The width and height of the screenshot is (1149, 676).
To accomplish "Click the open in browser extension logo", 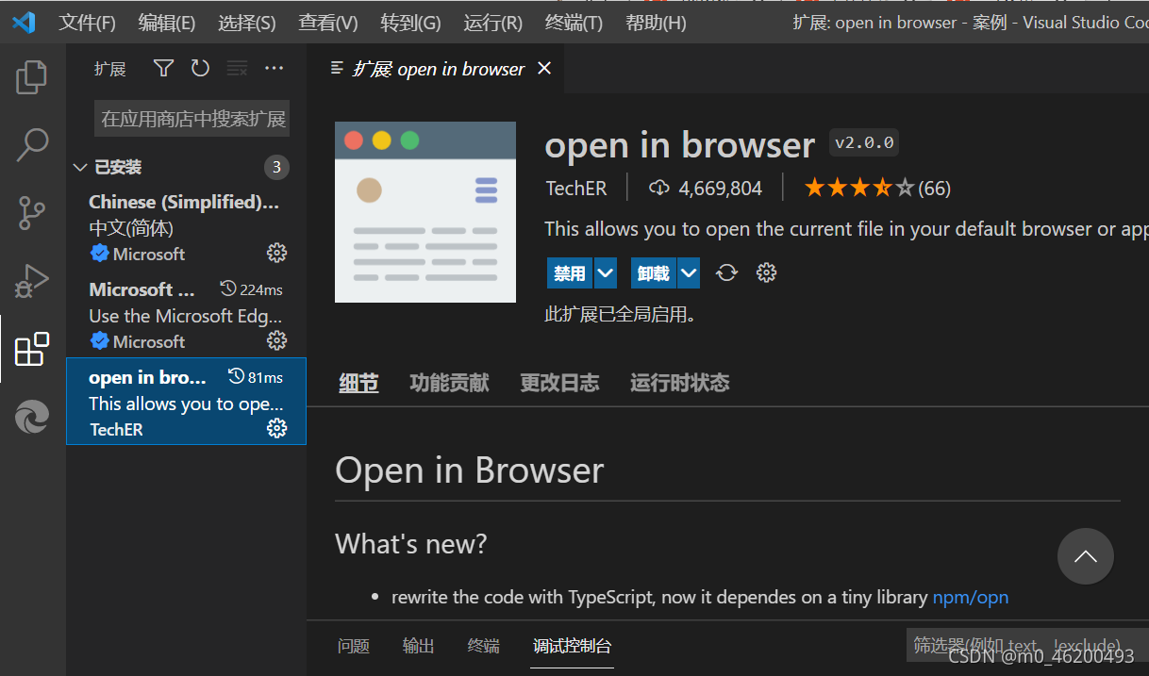I will (425, 212).
